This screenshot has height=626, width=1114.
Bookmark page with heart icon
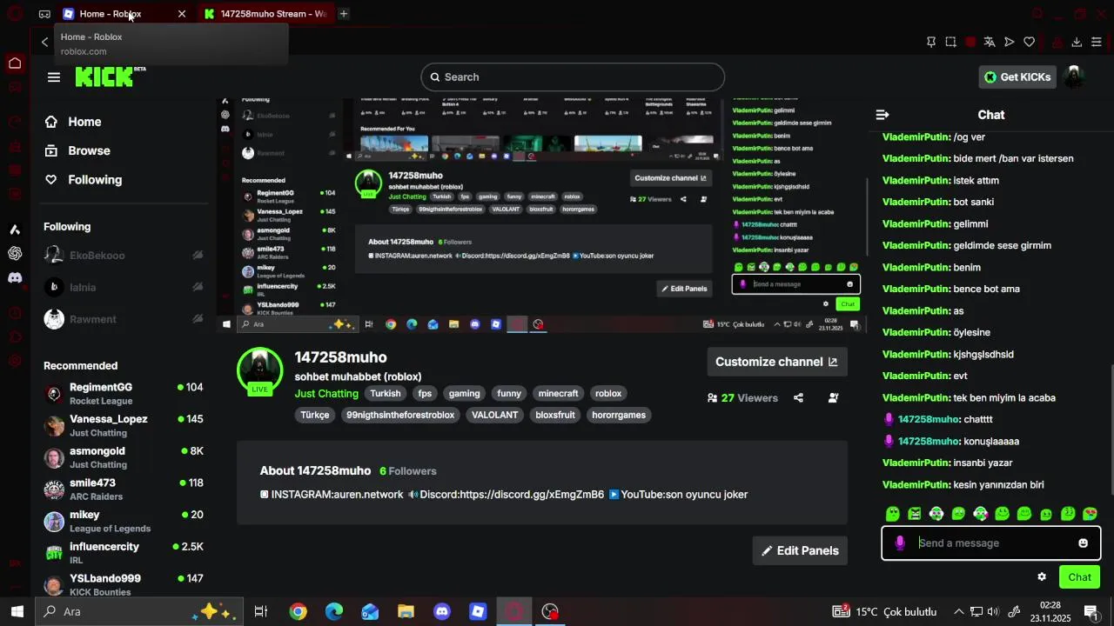(x=1029, y=42)
